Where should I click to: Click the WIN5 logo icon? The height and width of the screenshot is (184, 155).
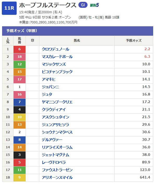click(94, 5)
